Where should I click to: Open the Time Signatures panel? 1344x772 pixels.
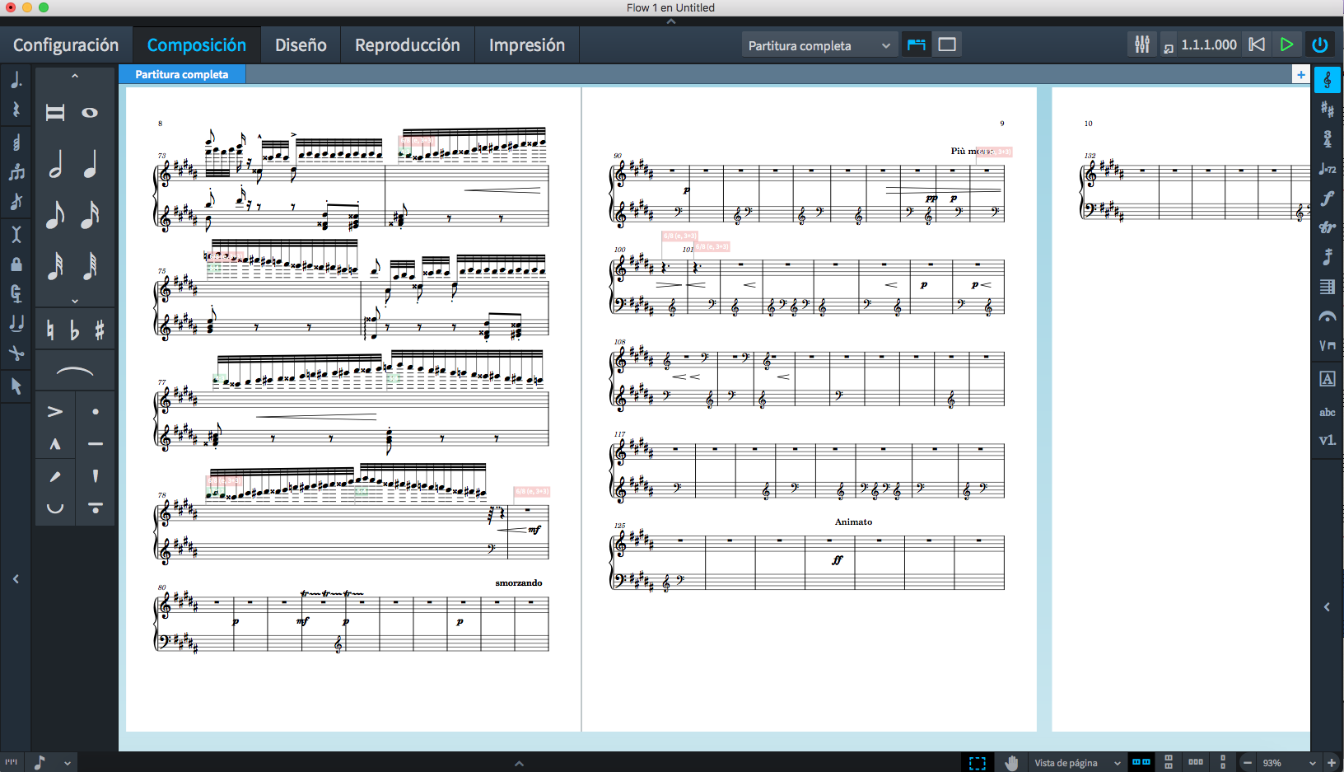(1328, 139)
